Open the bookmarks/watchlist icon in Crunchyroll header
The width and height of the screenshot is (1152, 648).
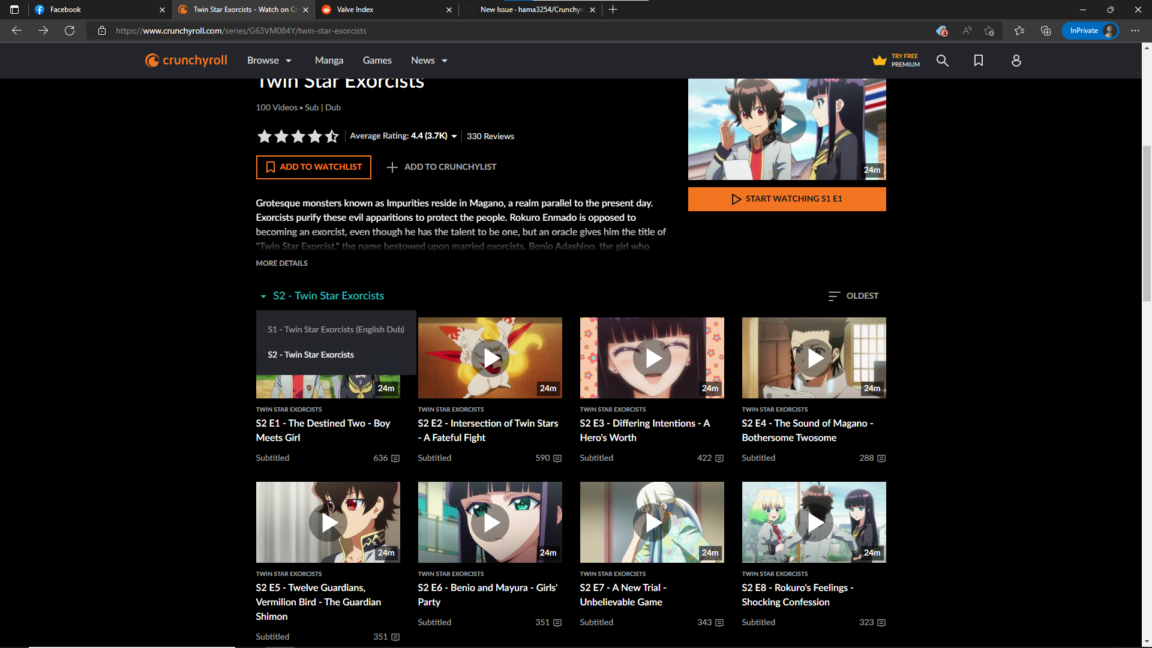[979, 60]
